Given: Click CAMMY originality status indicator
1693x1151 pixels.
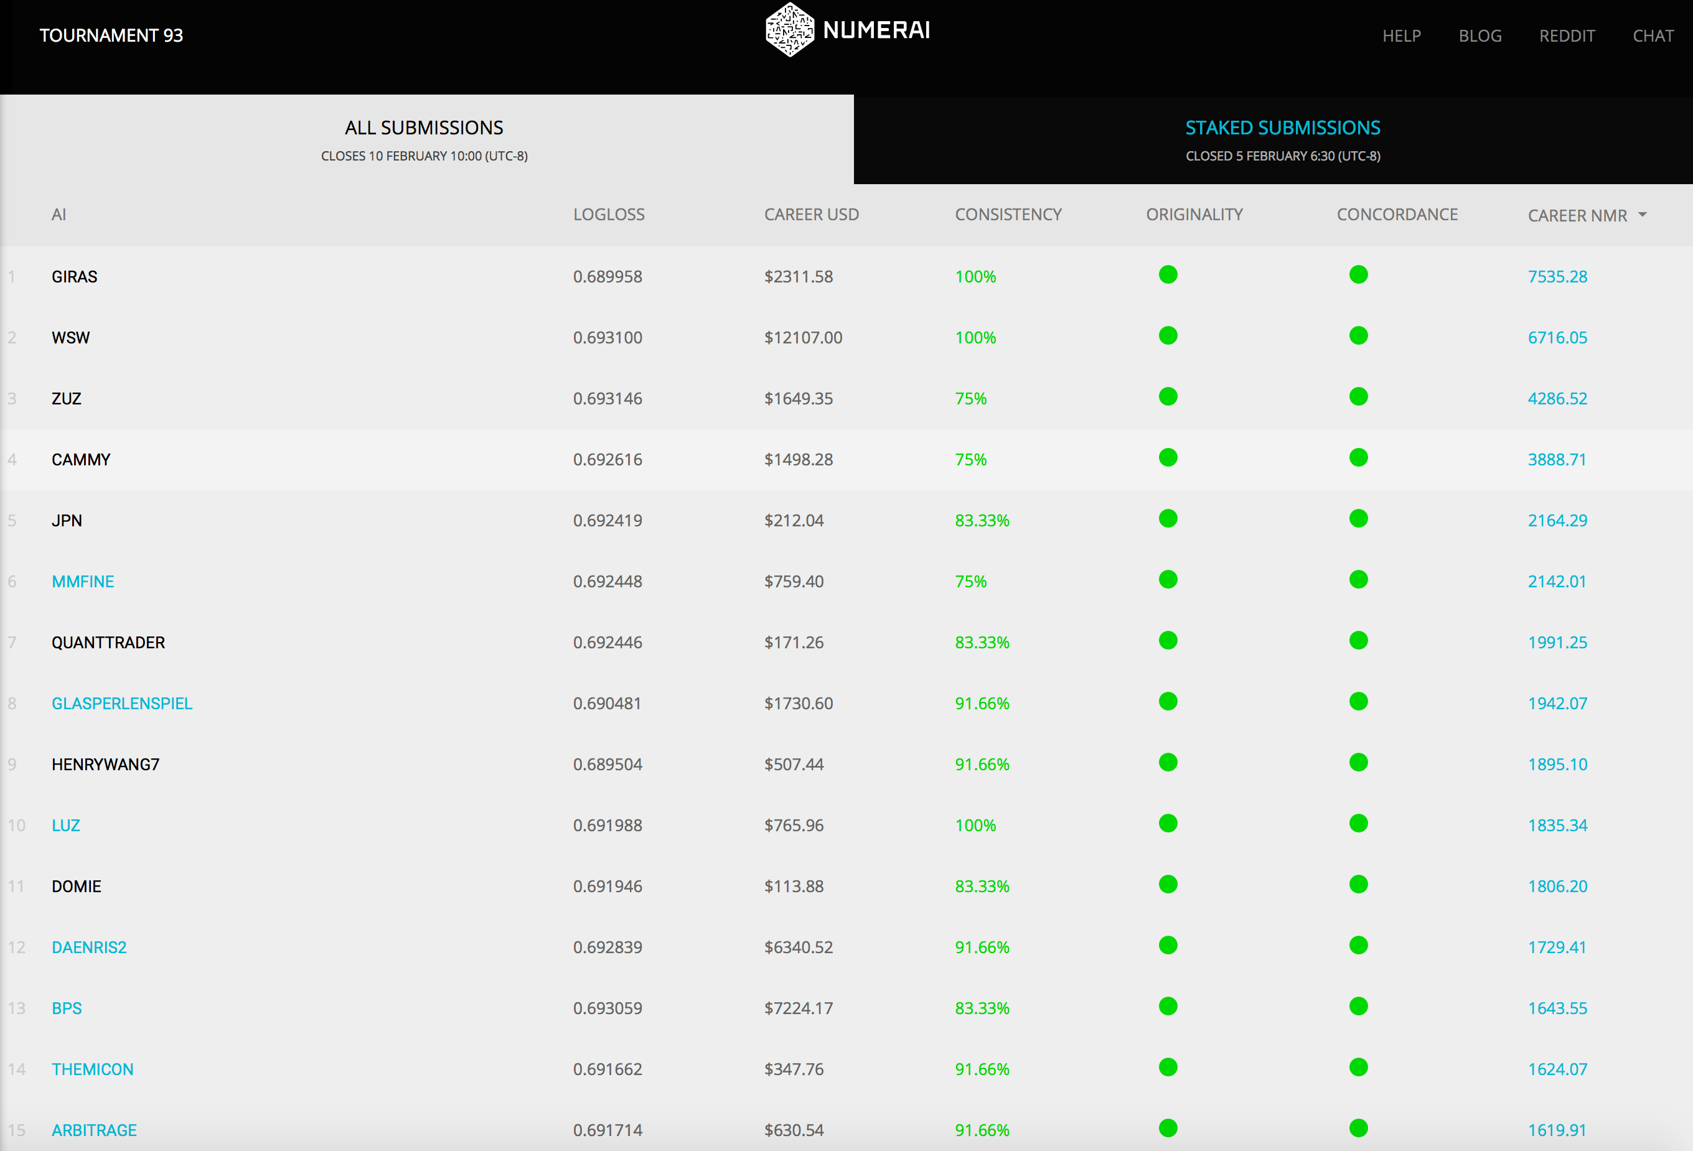Looking at the screenshot, I should [1168, 458].
